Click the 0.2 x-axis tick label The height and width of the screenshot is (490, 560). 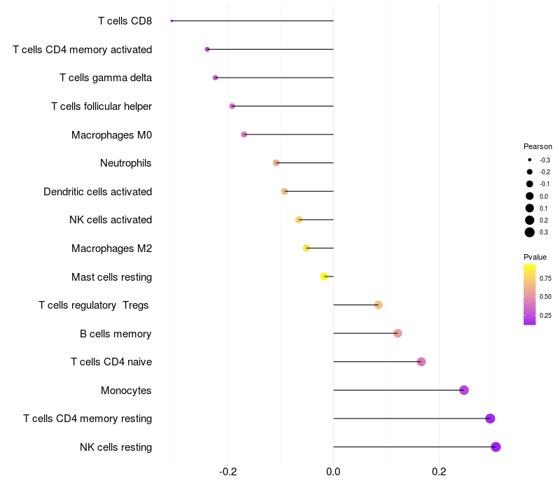click(x=439, y=472)
